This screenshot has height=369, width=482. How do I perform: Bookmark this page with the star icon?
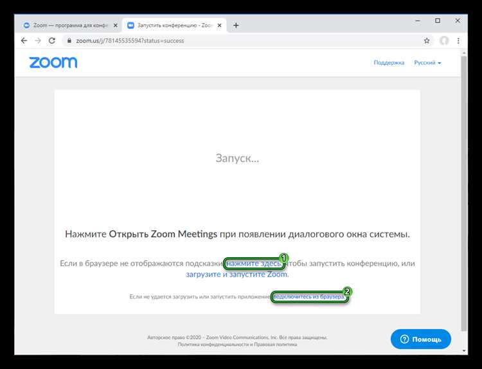[x=427, y=40]
